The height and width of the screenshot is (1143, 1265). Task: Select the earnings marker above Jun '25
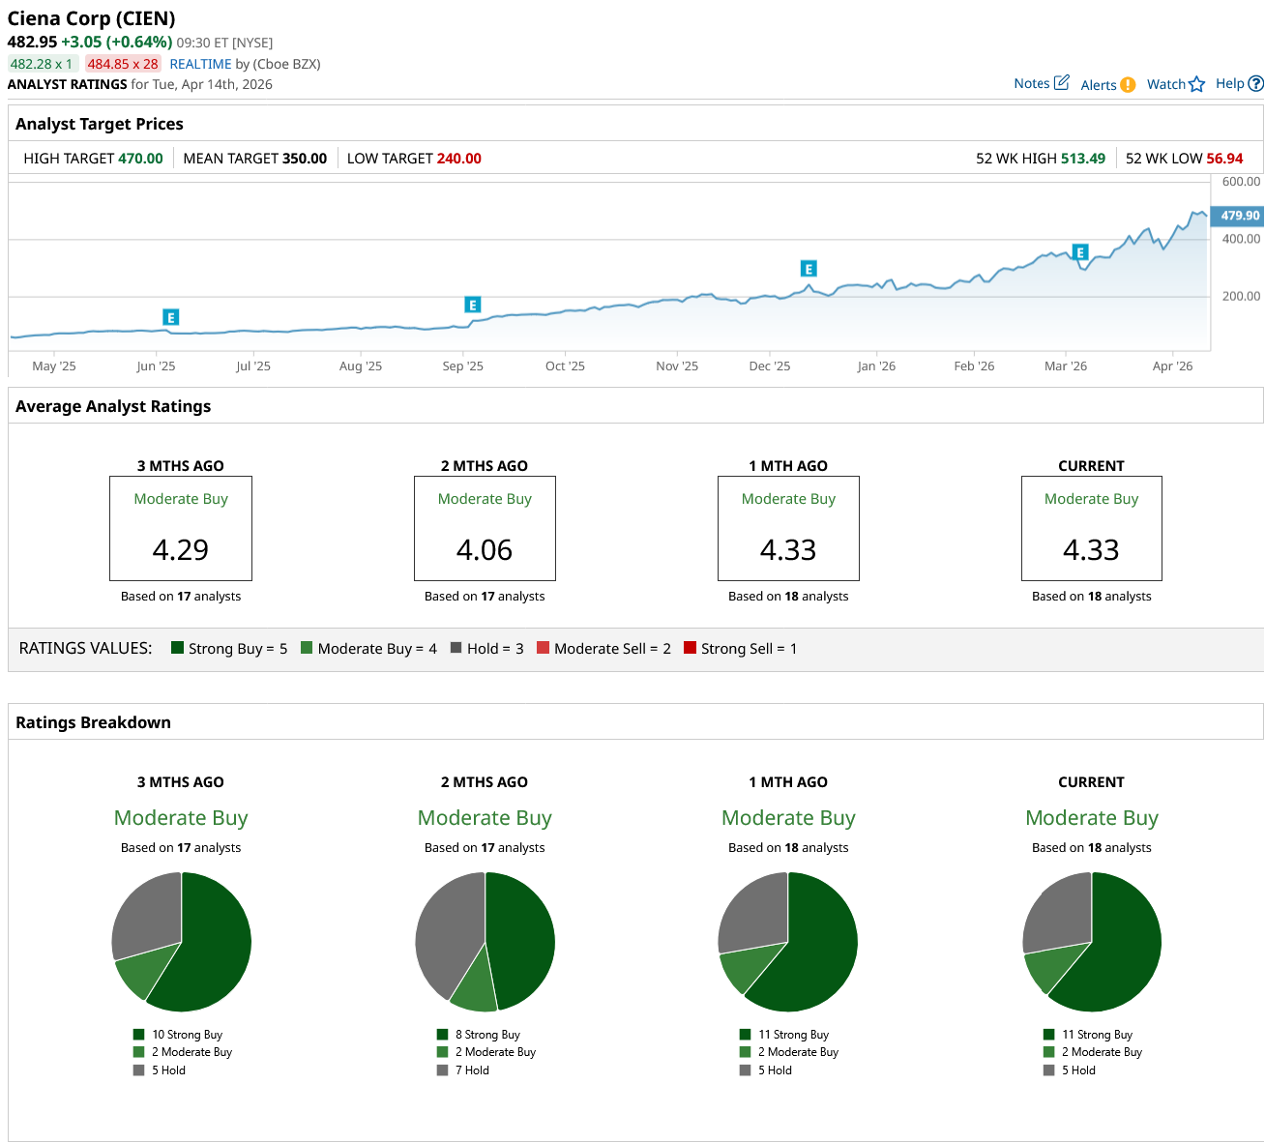170,317
